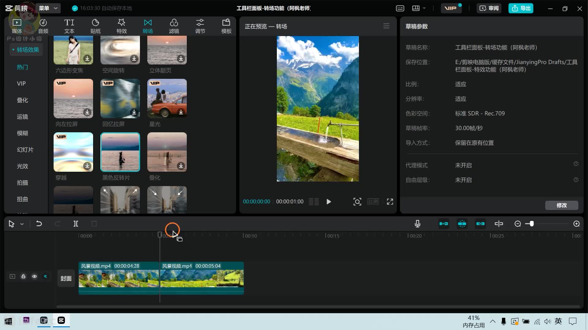Viewport: 588px width, 330px height.
Task: Open the 调节 adjustment panel
Action: tap(200, 26)
